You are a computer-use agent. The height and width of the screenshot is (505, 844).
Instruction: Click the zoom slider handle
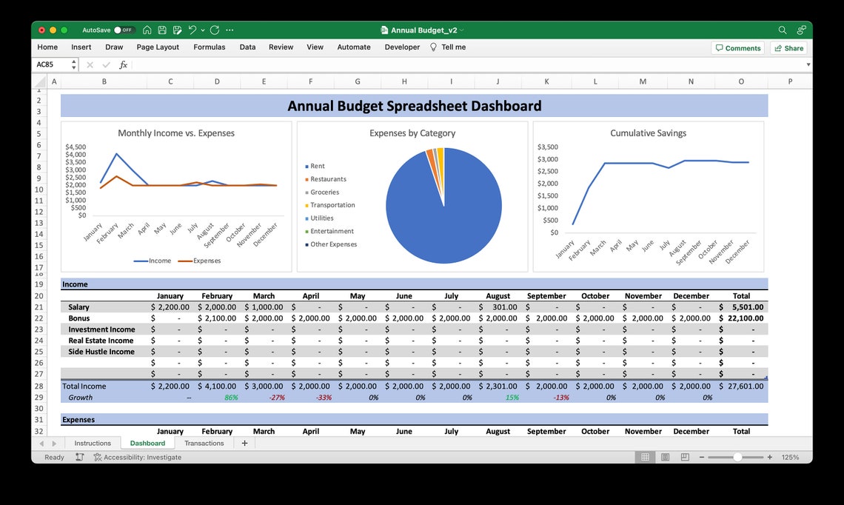point(739,457)
